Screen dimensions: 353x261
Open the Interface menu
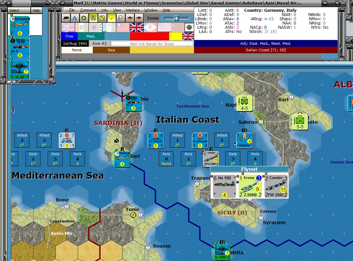tap(133, 10)
